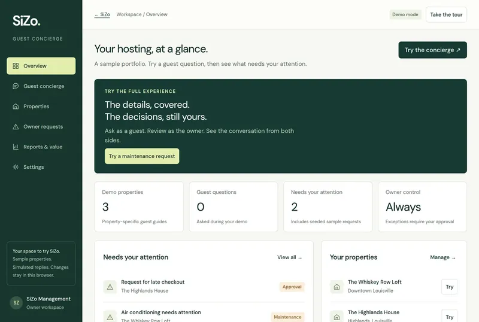The image size is (479, 322).
Task: Click the Approval tag on late checkout request
Action: (292, 287)
